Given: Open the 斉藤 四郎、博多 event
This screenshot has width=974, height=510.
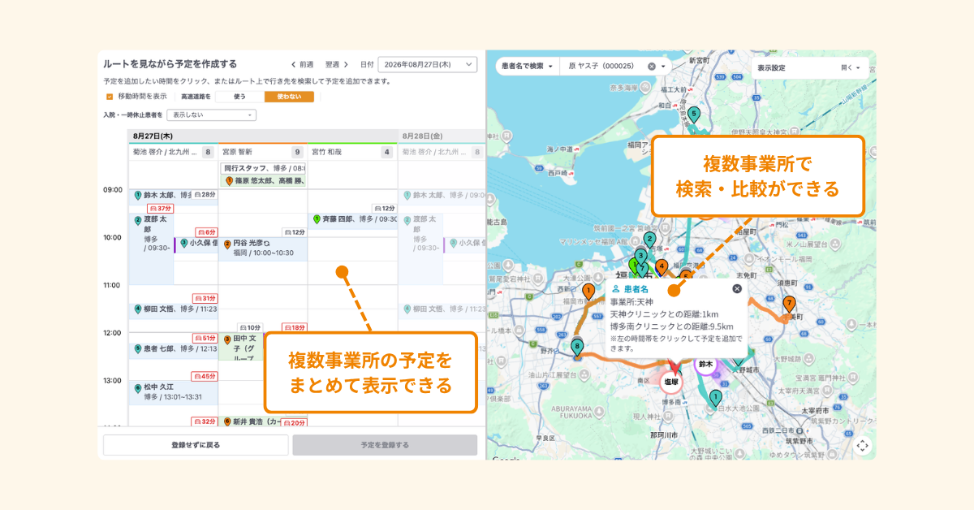Looking at the screenshot, I should [x=353, y=219].
